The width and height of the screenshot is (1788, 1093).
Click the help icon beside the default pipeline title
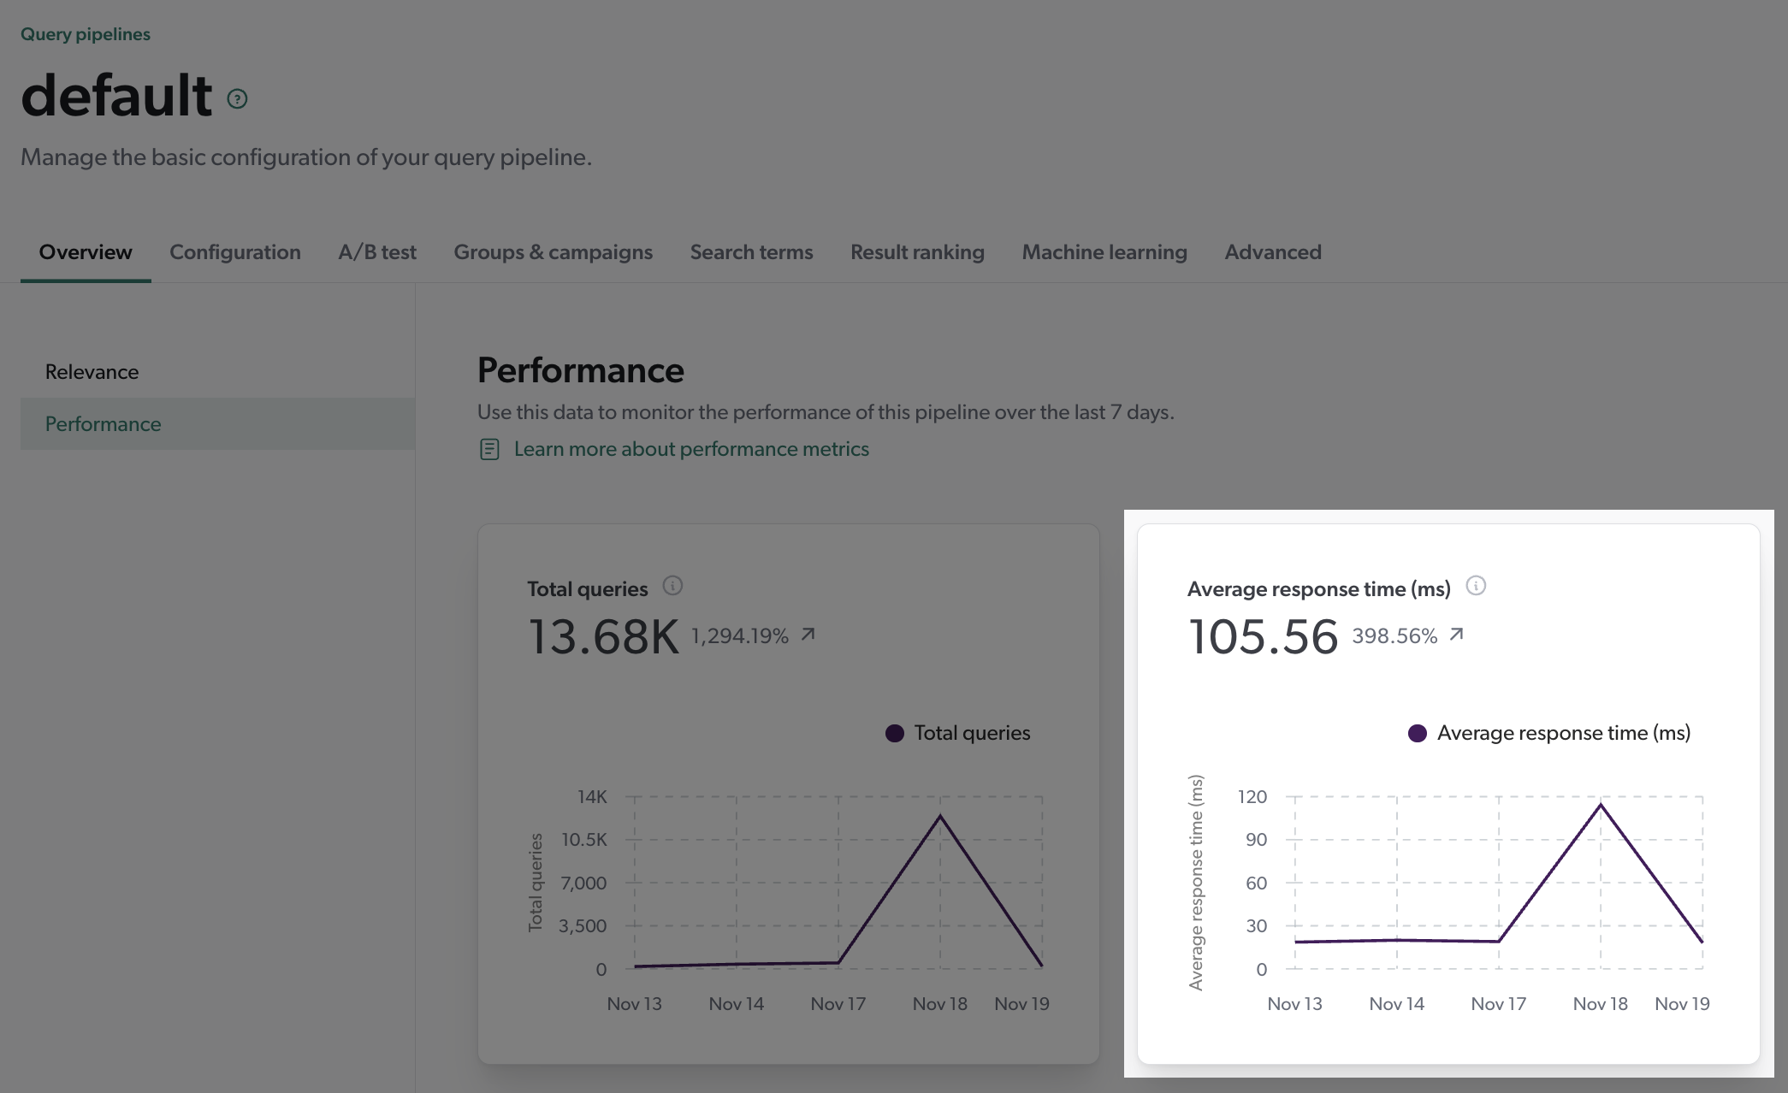(x=238, y=98)
